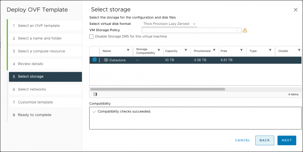The height and width of the screenshot is (152, 303).
Task: Click the 10 TB capacity value
Action: (170, 60)
